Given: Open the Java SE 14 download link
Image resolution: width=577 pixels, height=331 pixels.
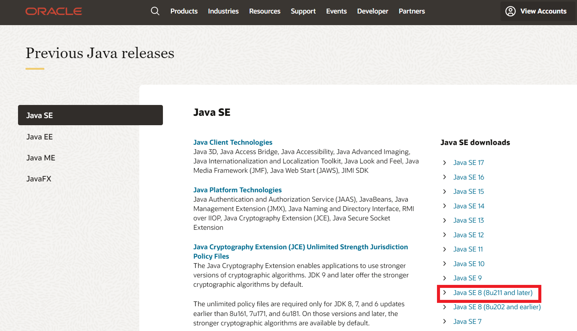Looking at the screenshot, I should click(469, 206).
